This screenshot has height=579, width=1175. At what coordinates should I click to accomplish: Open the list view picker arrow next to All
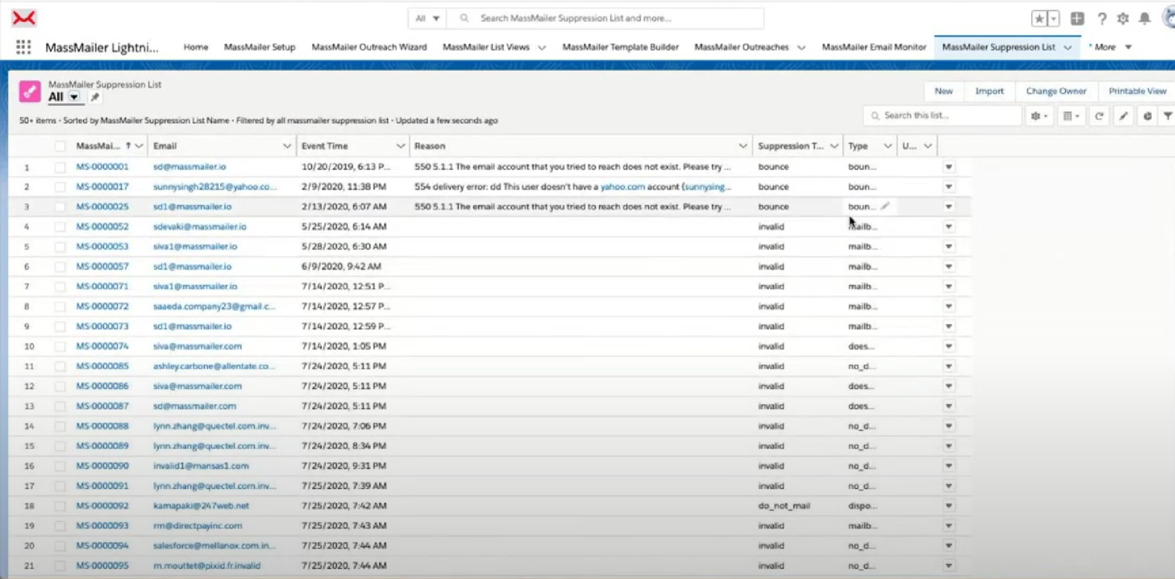[x=74, y=97]
